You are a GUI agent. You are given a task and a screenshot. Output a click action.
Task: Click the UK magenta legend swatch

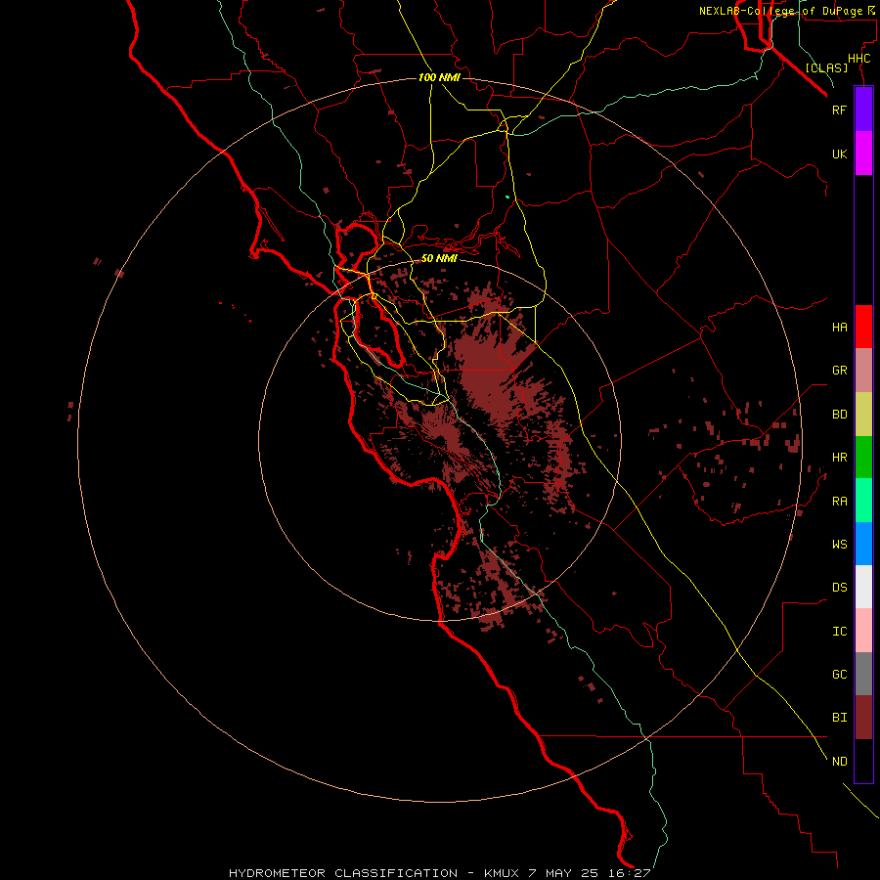[x=863, y=154]
